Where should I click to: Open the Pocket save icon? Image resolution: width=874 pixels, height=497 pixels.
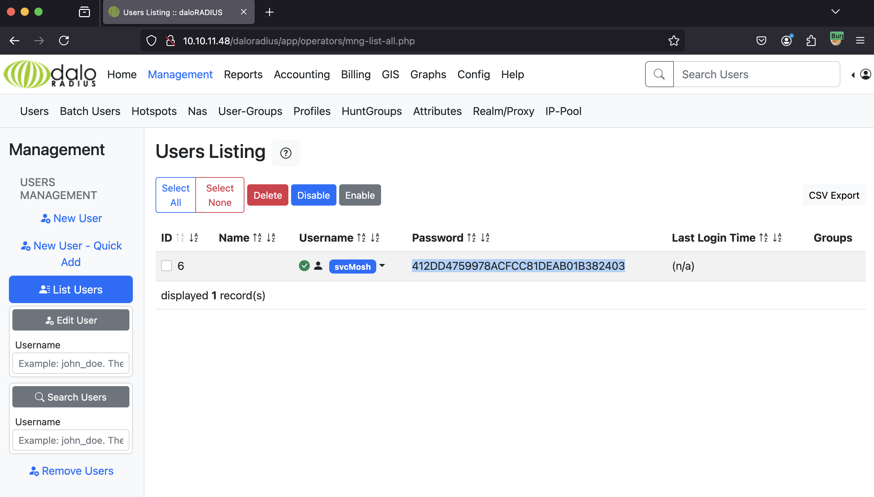(761, 41)
